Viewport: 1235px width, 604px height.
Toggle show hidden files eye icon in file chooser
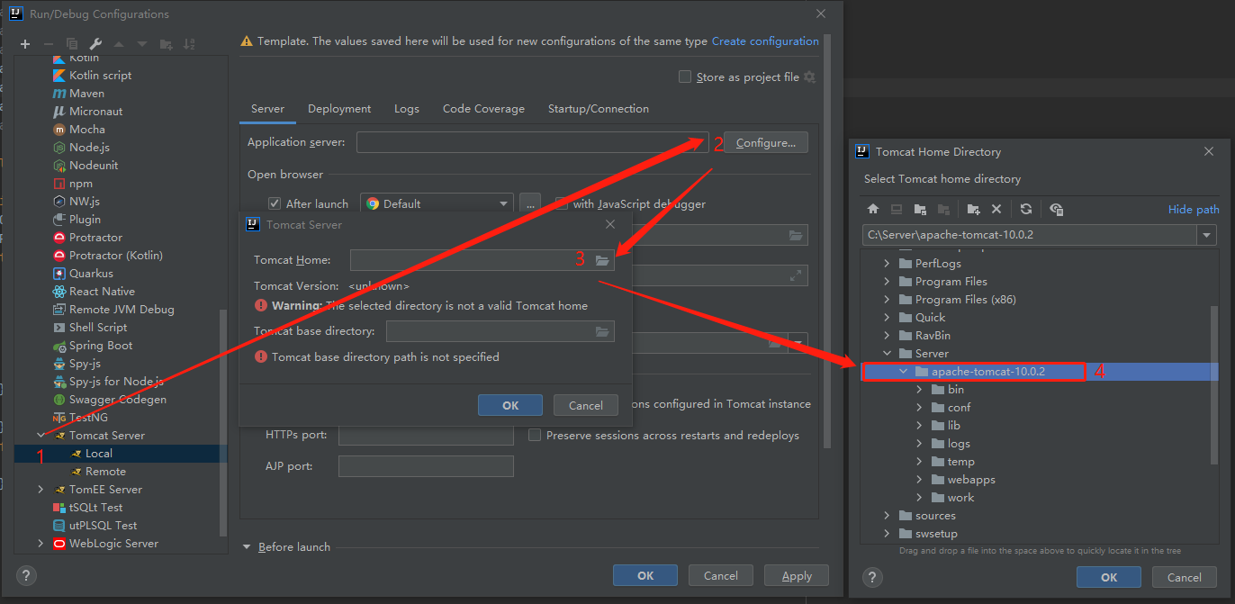(1057, 209)
